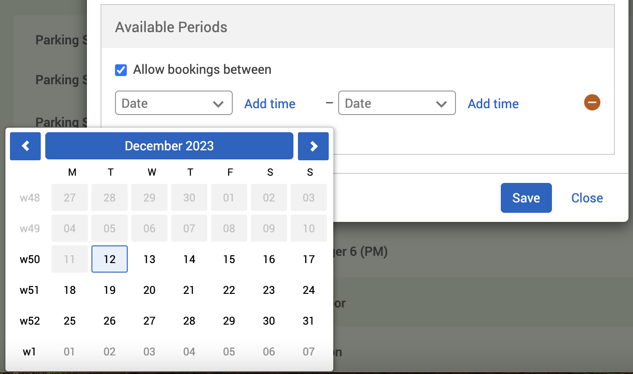
Task: Pick December 20 on the calendar
Action: (x=149, y=290)
